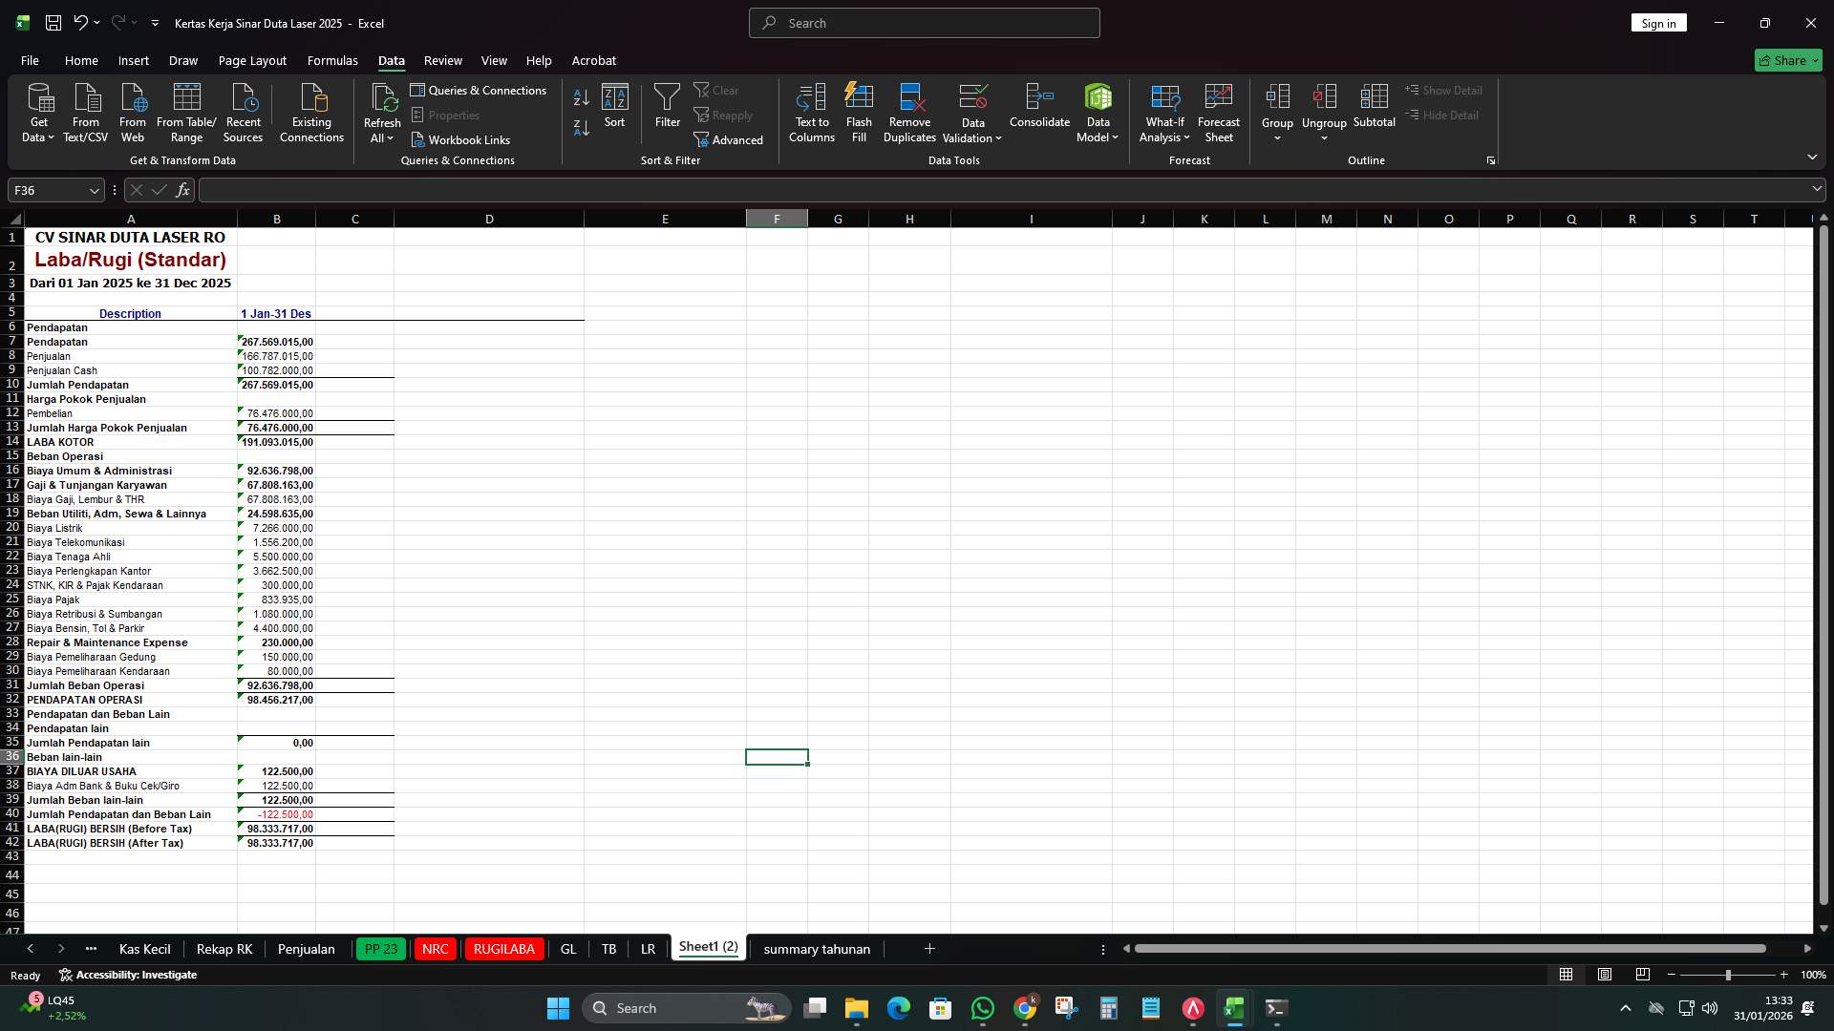
Task: Open the Name Box dropdown
Action: (x=93, y=190)
